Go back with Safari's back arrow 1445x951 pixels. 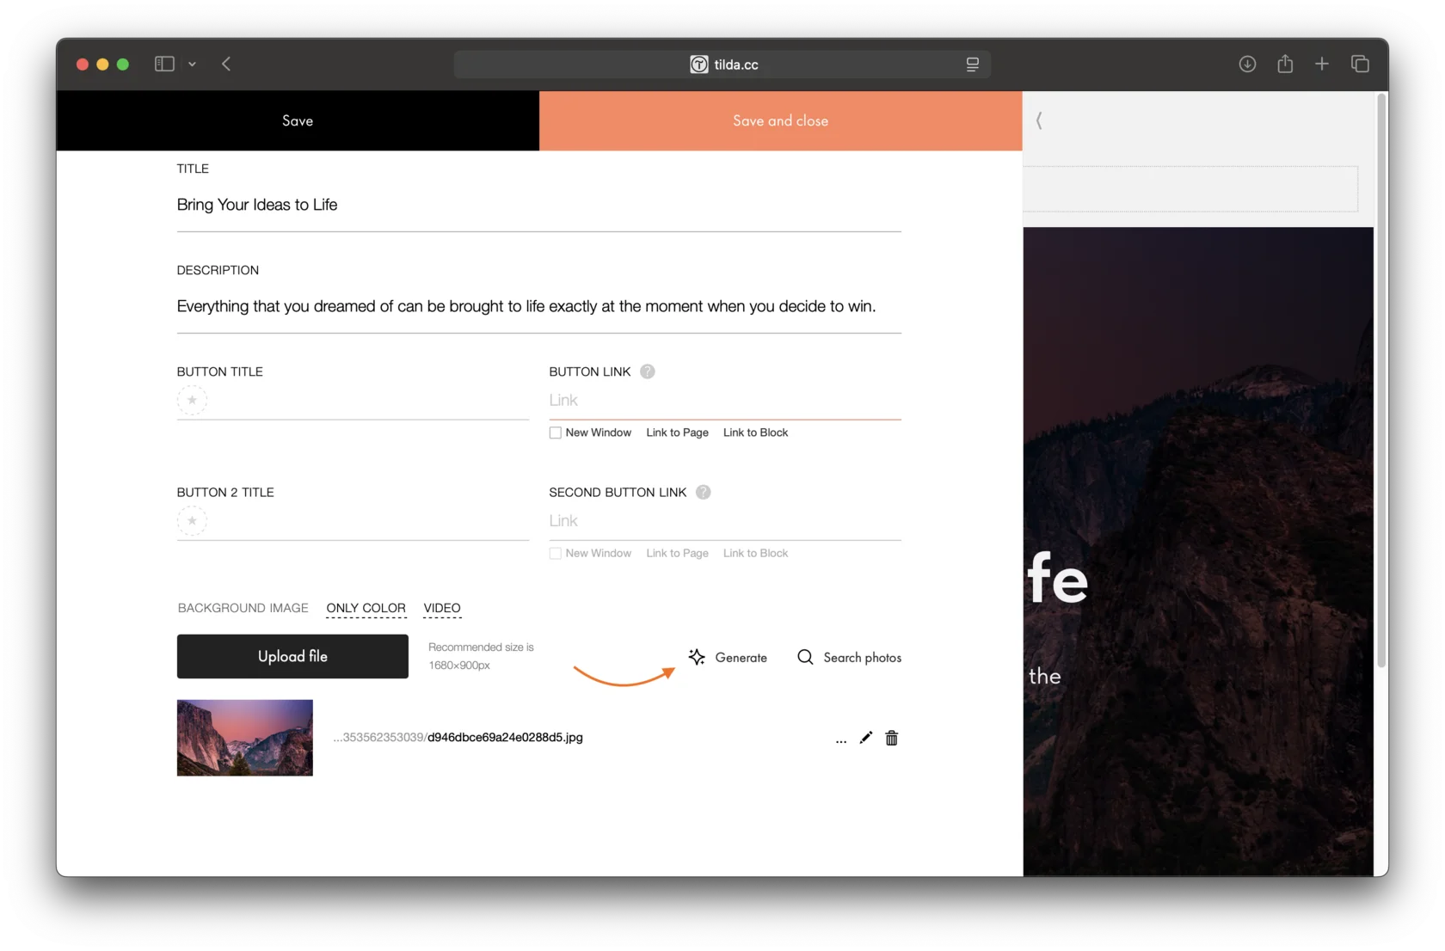(226, 64)
